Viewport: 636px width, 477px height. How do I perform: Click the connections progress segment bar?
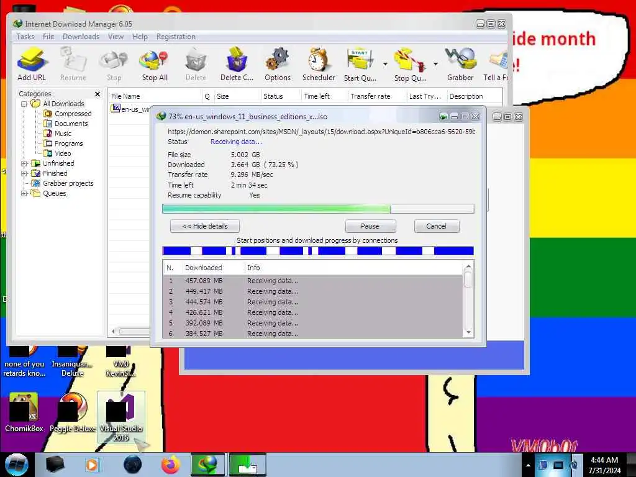[x=318, y=251]
